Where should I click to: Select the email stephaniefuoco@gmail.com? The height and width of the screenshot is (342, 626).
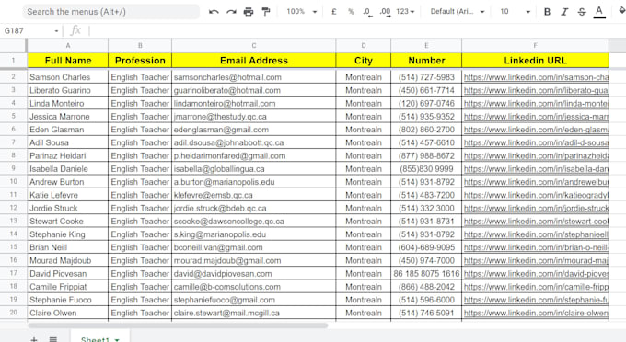254,300
